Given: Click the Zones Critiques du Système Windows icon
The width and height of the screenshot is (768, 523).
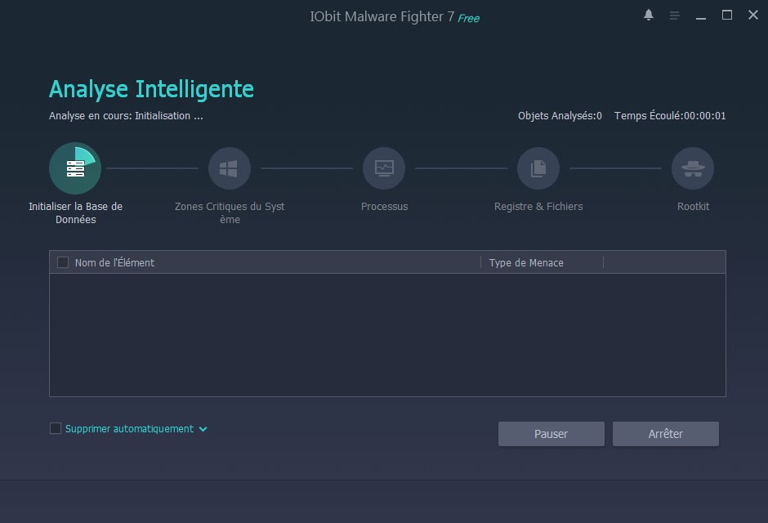Looking at the screenshot, I should [230, 168].
